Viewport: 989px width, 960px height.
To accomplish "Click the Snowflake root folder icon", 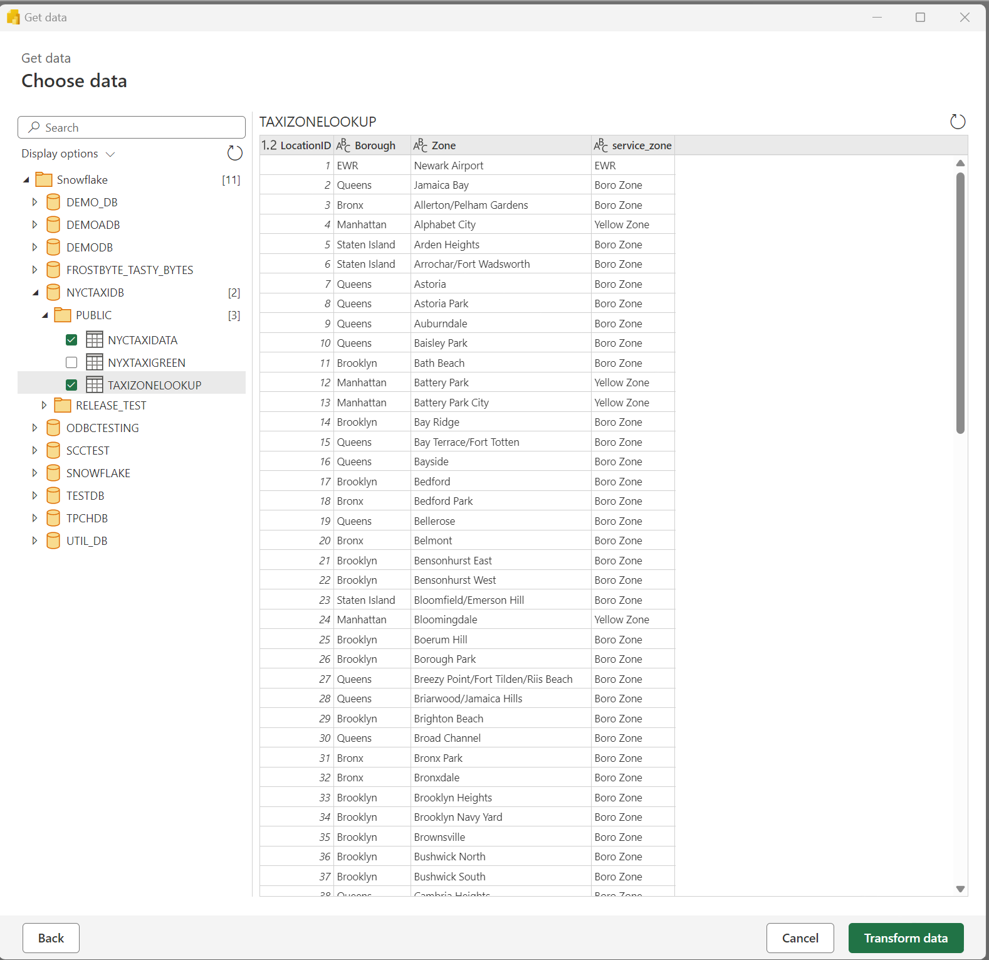I will click(x=44, y=179).
